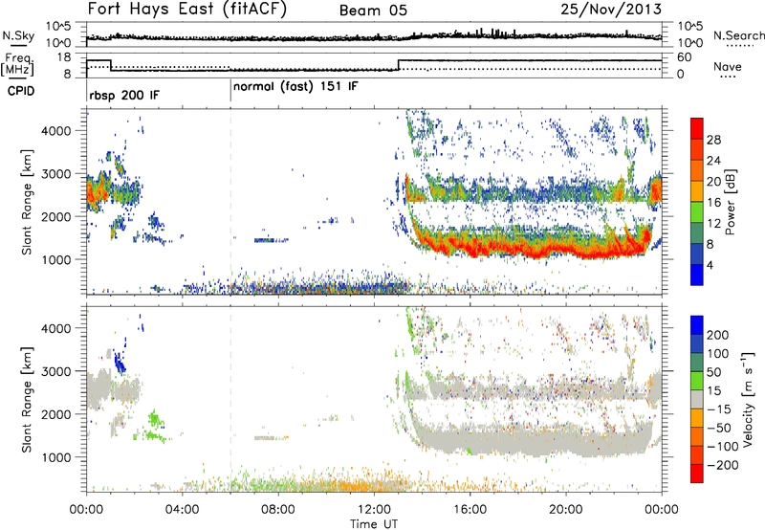Click the "20:00" time tick label
The width and height of the screenshot is (765, 530).
(565, 510)
